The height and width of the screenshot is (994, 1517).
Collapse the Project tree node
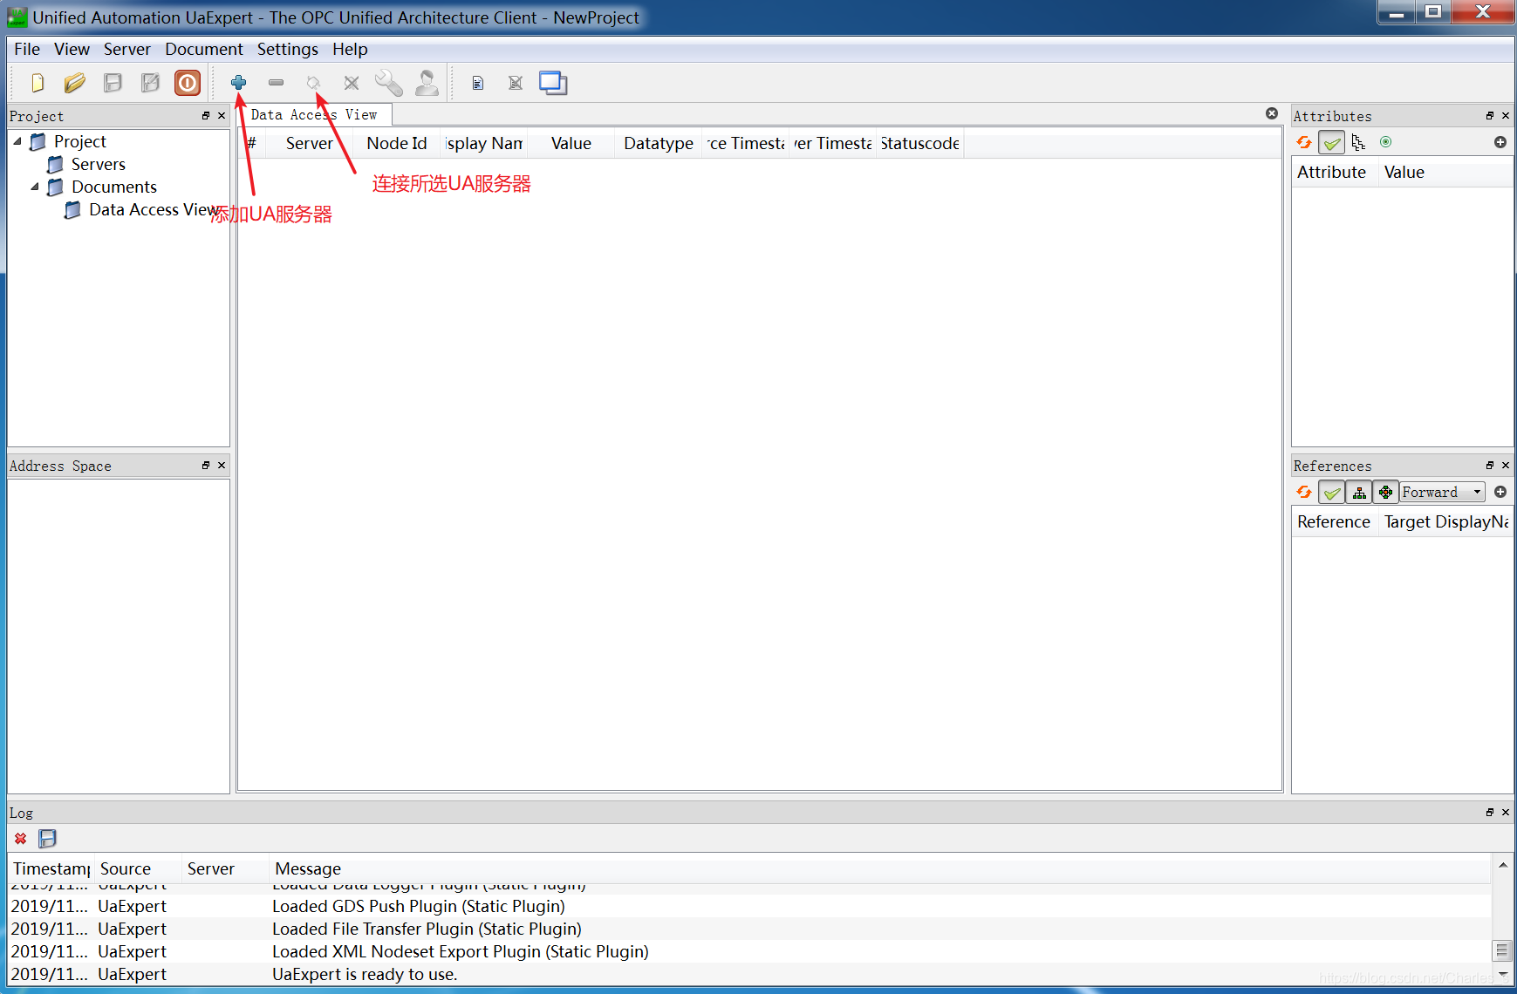click(x=17, y=141)
